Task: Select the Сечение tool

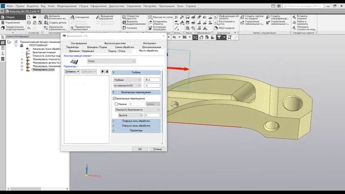Action: (x=129, y=28)
